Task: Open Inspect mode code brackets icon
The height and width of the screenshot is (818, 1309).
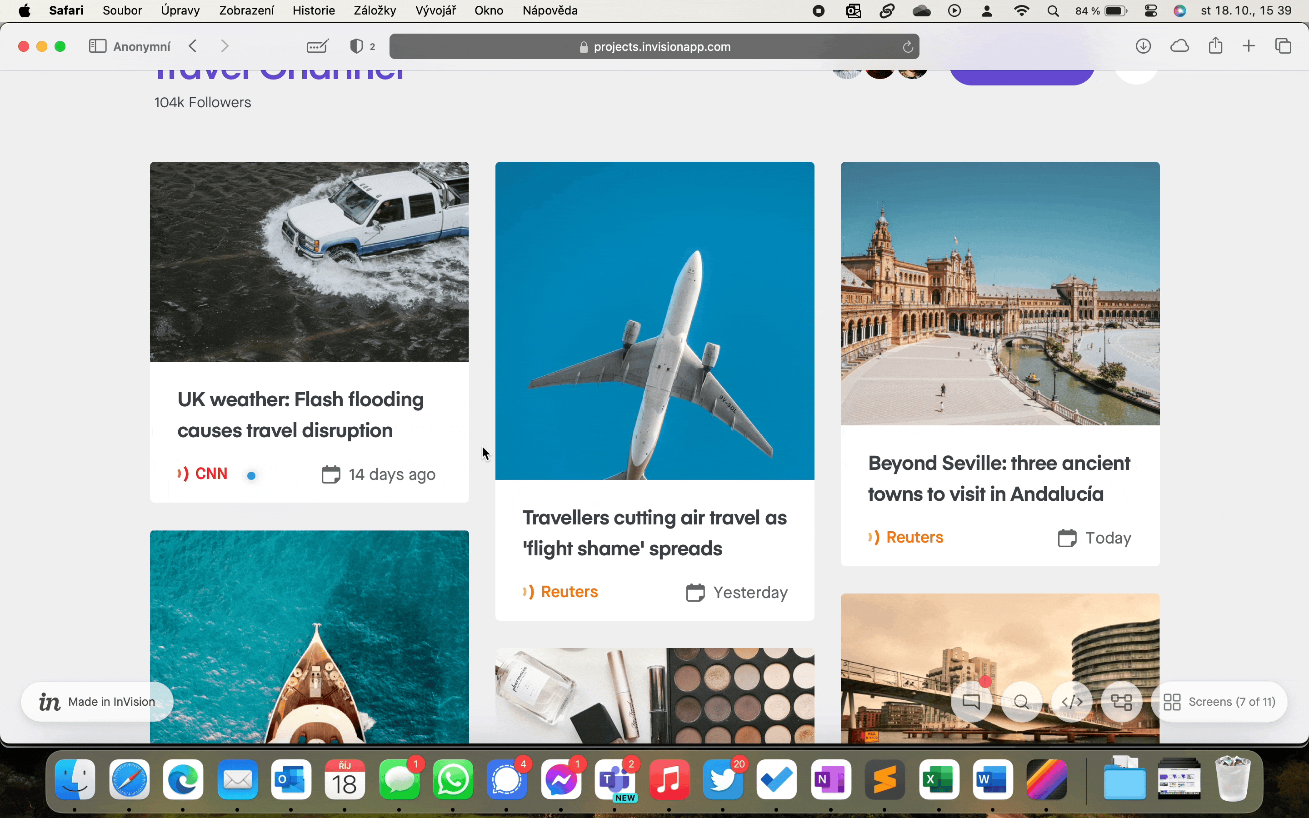Action: pyautogui.click(x=1072, y=702)
